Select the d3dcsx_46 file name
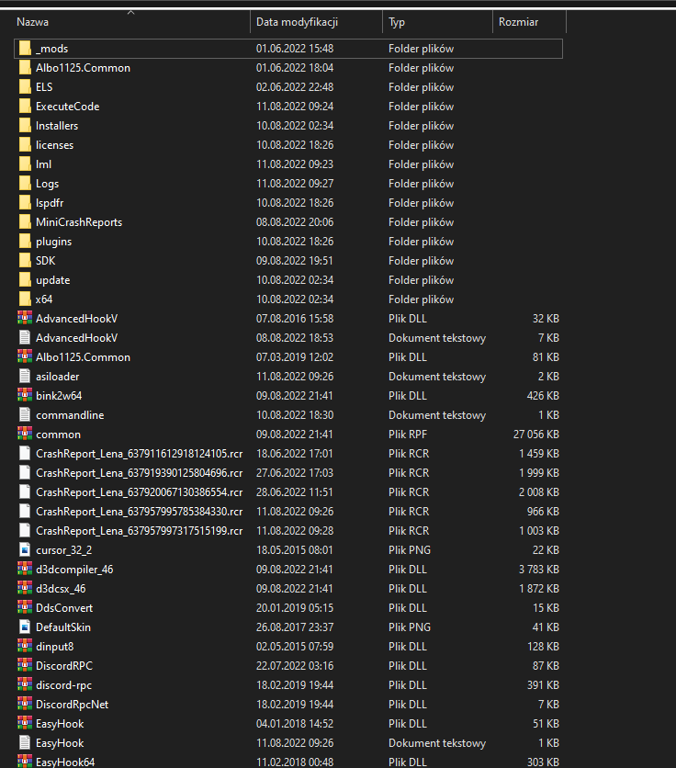Viewport: 676px width, 768px height. tap(61, 589)
